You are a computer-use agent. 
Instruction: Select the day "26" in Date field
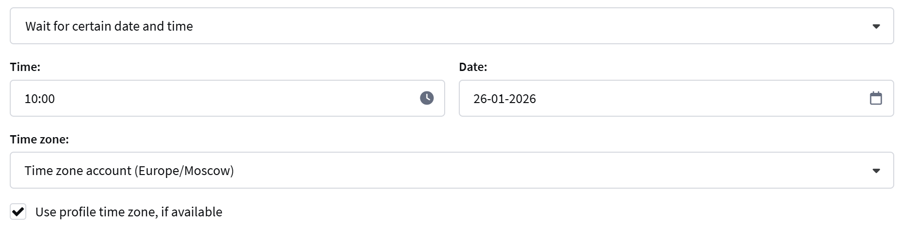[480, 99]
